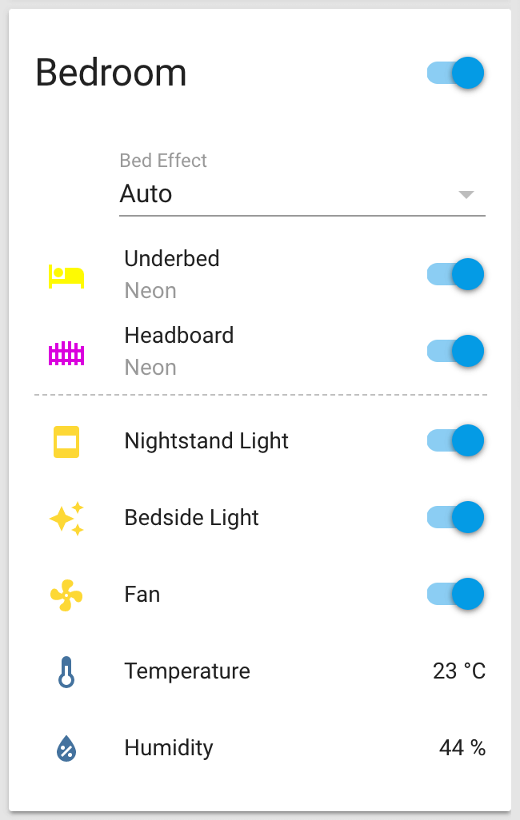
Task: Click the humidity water-drop percent icon
Action: [66, 748]
